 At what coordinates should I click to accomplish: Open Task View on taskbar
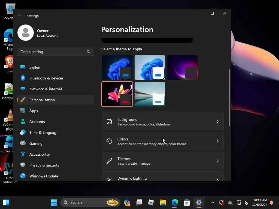pyautogui.click(x=139, y=202)
